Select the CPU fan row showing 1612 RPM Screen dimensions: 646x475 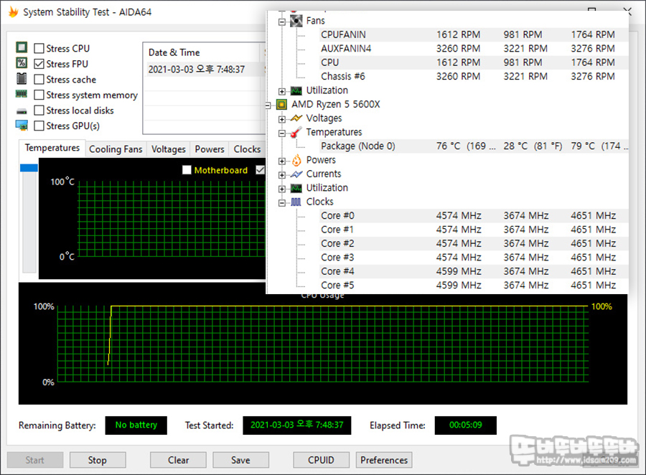[474, 62]
